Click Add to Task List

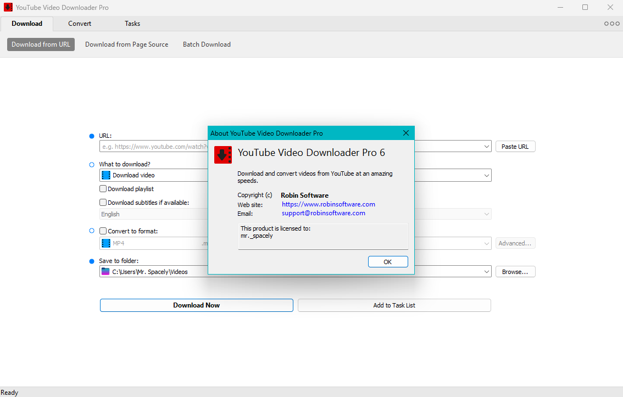pyautogui.click(x=394, y=305)
